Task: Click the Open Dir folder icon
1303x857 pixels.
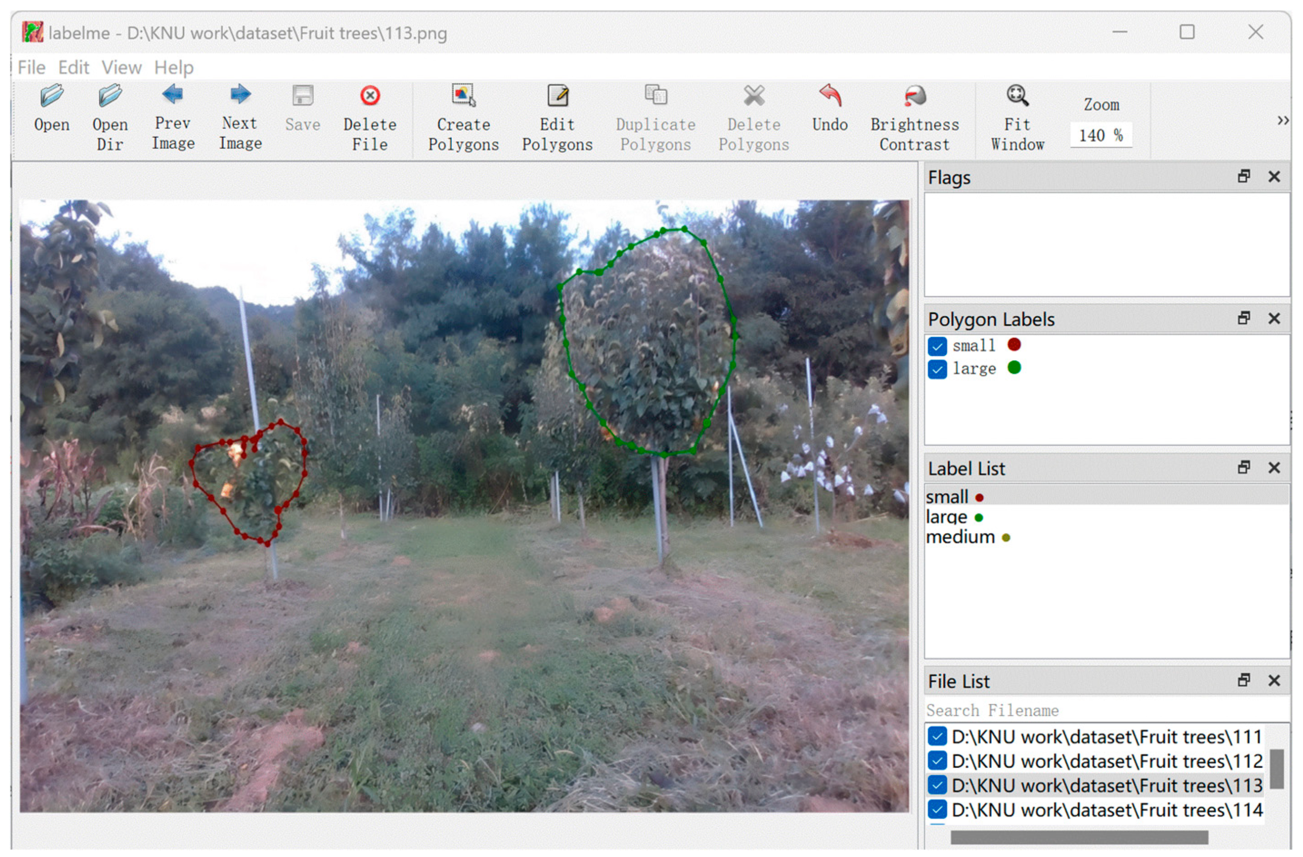Action: click(x=110, y=97)
